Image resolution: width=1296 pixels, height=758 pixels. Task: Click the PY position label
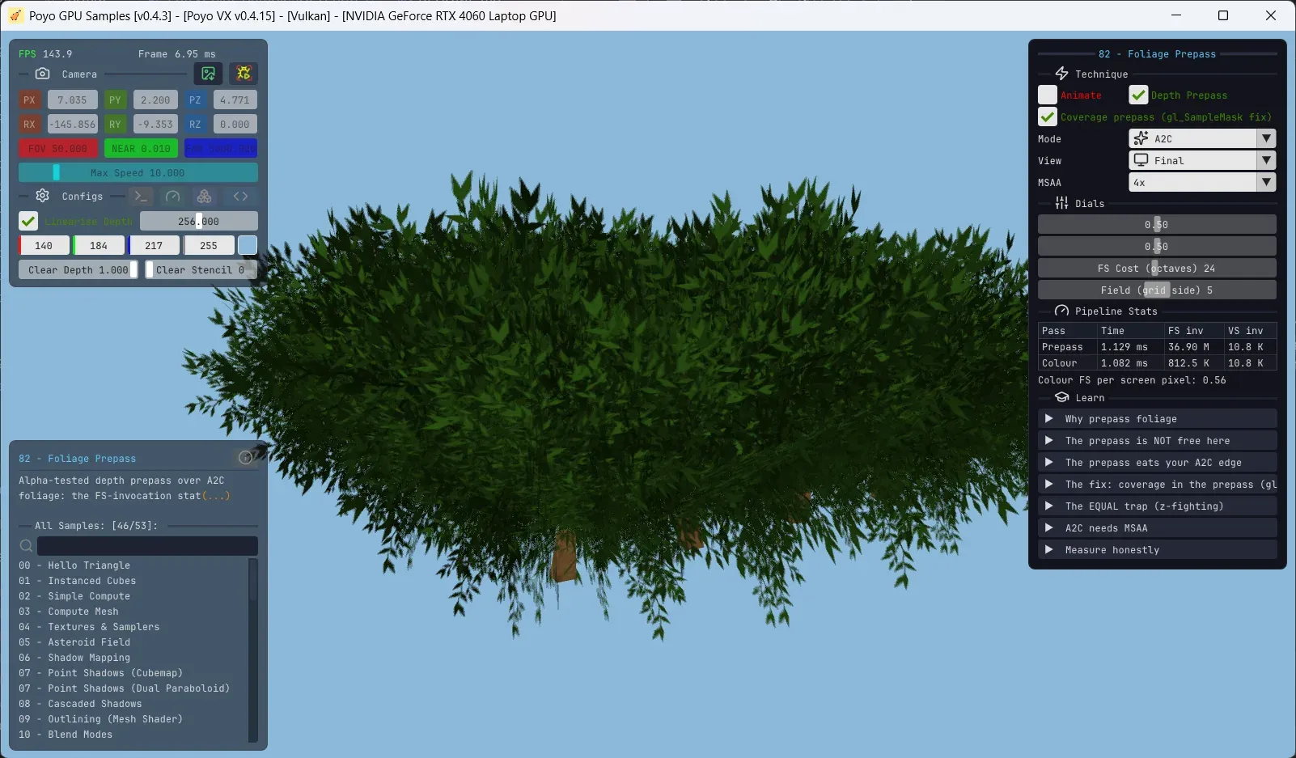[x=115, y=100]
